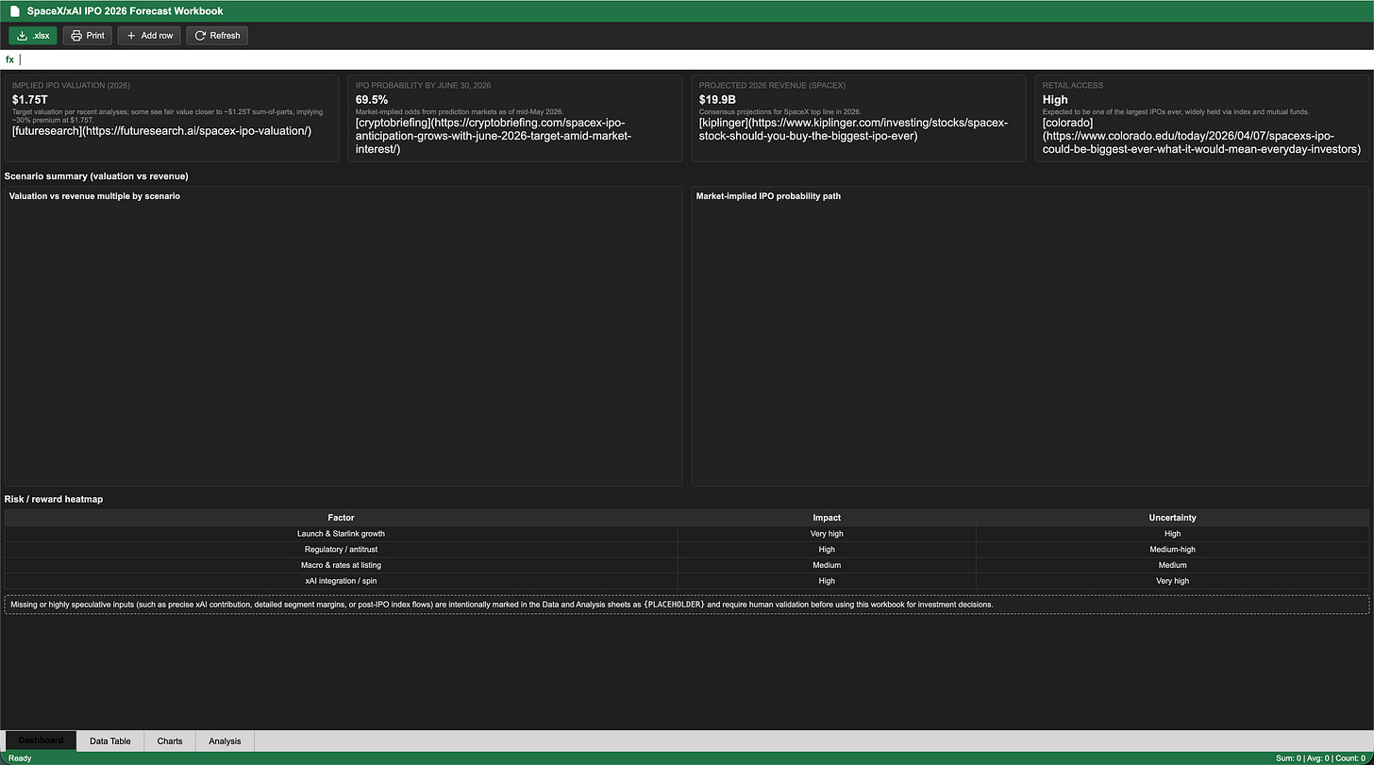Image resolution: width=1374 pixels, height=765 pixels.
Task: Click the 69.5% probability value
Action: [x=372, y=99]
